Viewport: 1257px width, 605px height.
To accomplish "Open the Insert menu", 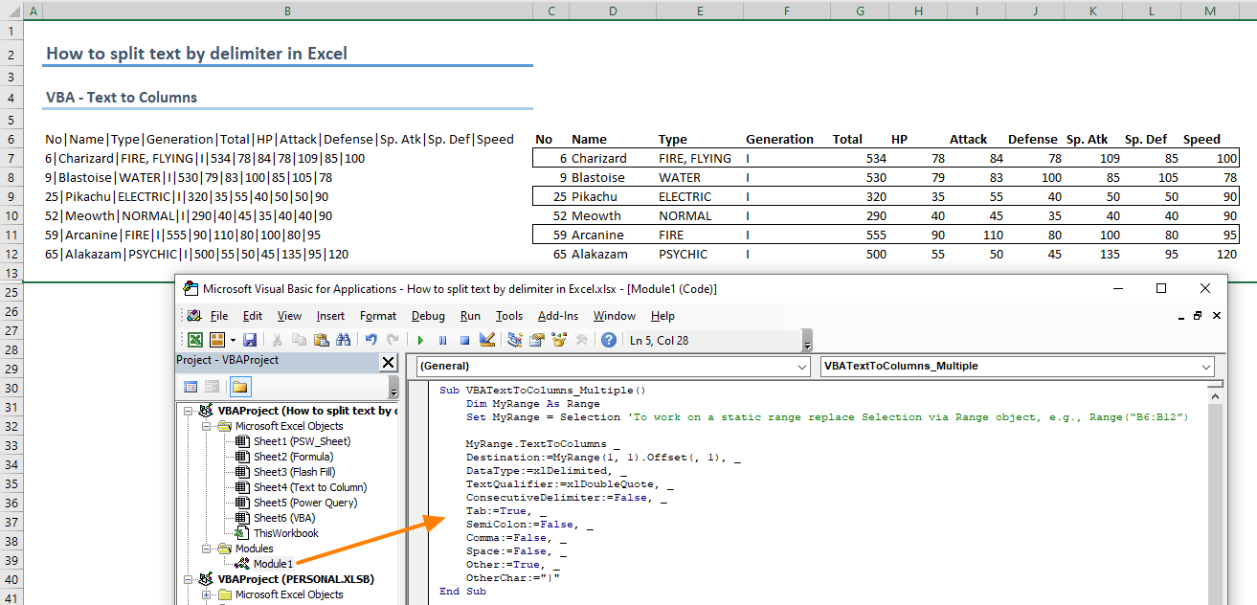I will [x=330, y=316].
